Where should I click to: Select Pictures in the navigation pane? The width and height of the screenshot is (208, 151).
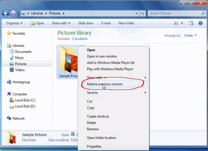[21, 64]
